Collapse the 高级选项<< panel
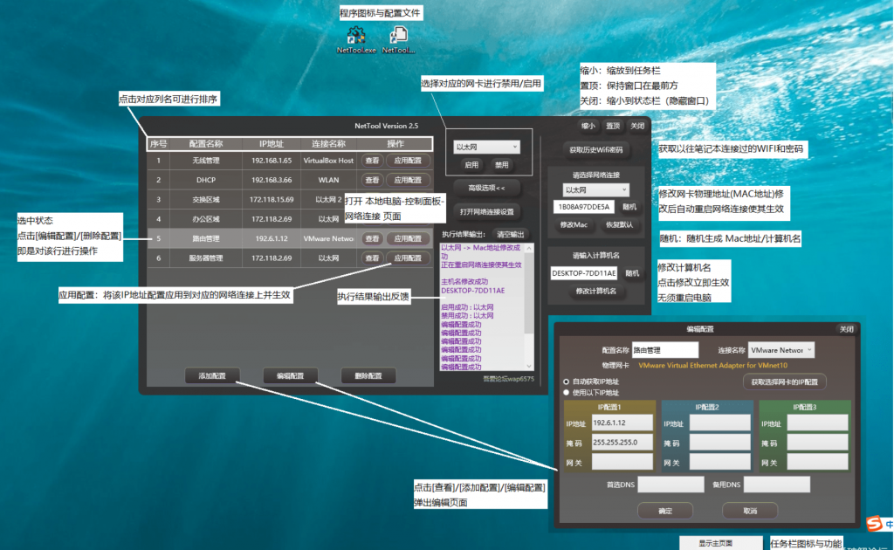The image size is (894, 550). pyautogui.click(x=486, y=188)
